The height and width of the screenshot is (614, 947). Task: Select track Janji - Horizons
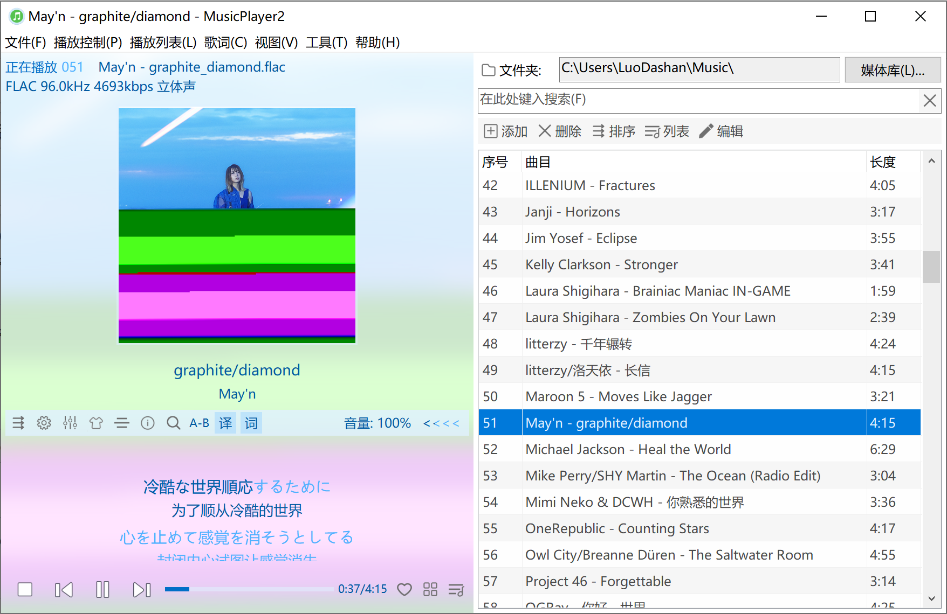click(699, 212)
